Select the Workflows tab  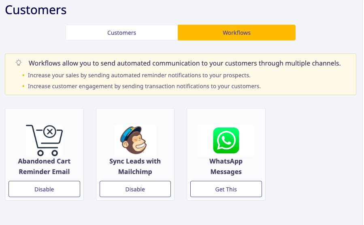pos(236,33)
